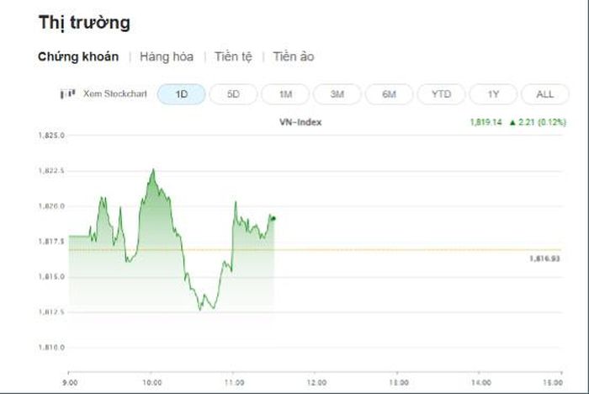Show year-to-date YTD chart

(x=442, y=94)
